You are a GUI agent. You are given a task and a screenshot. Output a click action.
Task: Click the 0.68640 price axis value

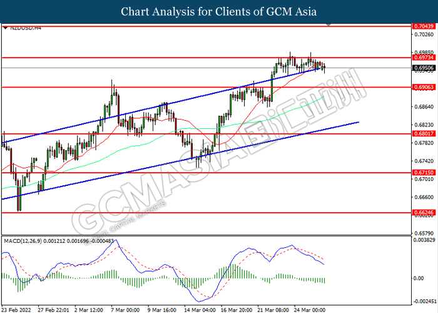tap(424, 107)
